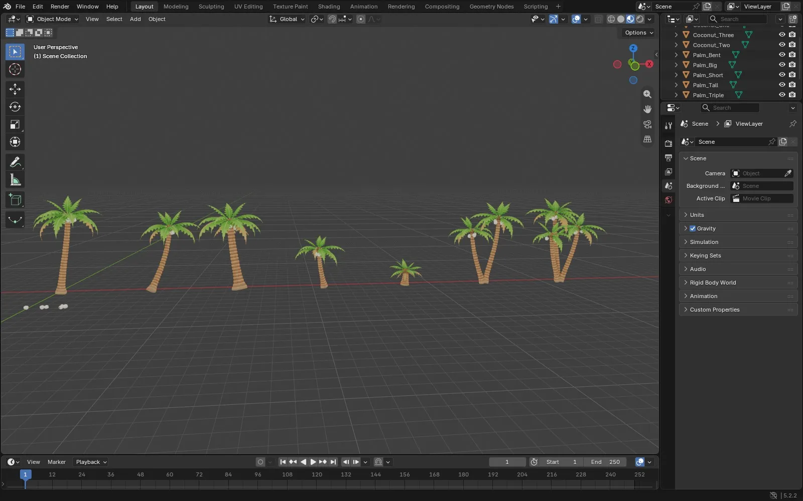Open the Object Mode dropdown

click(x=53, y=19)
